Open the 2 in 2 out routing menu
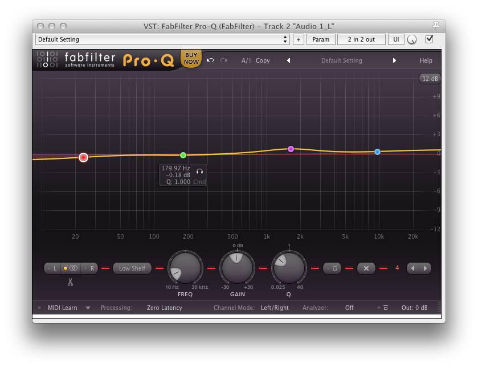Image resolution: width=478 pixels, height=368 pixels. click(x=361, y=39)
